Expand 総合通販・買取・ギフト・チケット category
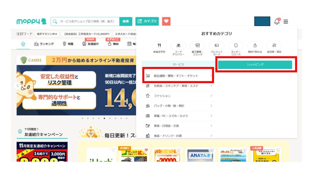Viewport: 313px width, 176px height. [179, 76]
